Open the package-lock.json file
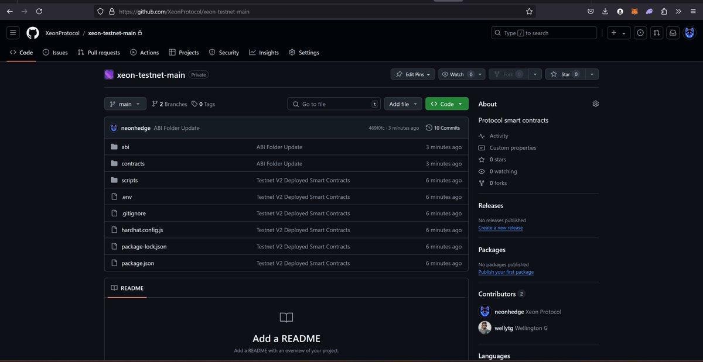The width and height of the screenshot is (703, 362). 144,247
